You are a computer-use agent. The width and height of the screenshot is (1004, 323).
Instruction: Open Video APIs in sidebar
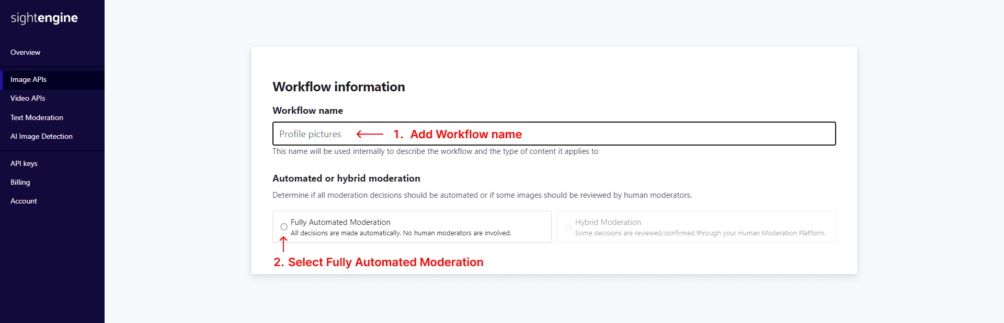click(x=28, y=98)
